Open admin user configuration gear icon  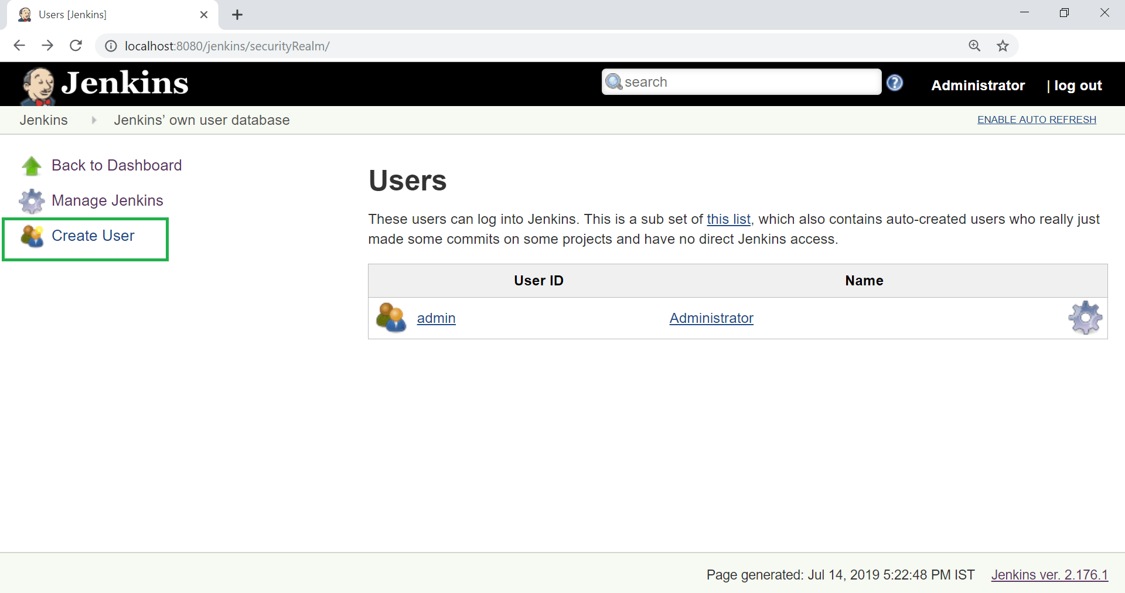point(1085,318)
